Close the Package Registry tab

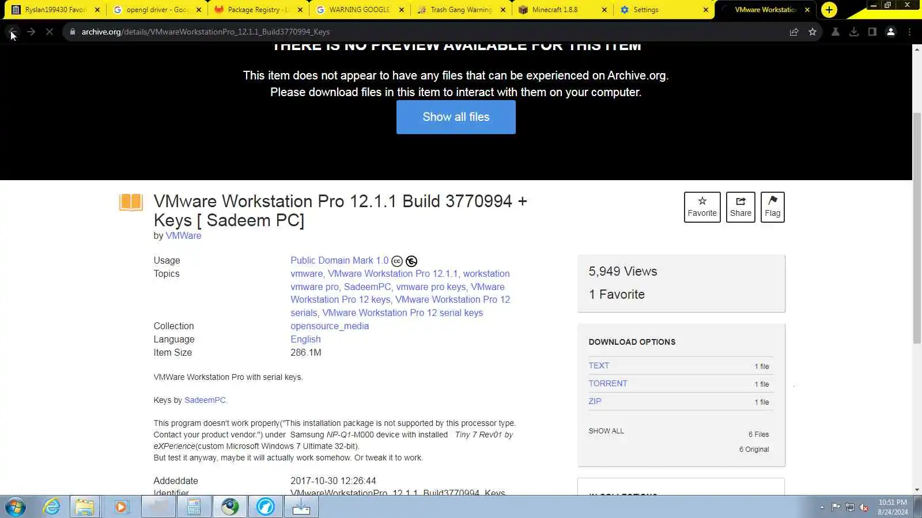pos(300,10)
